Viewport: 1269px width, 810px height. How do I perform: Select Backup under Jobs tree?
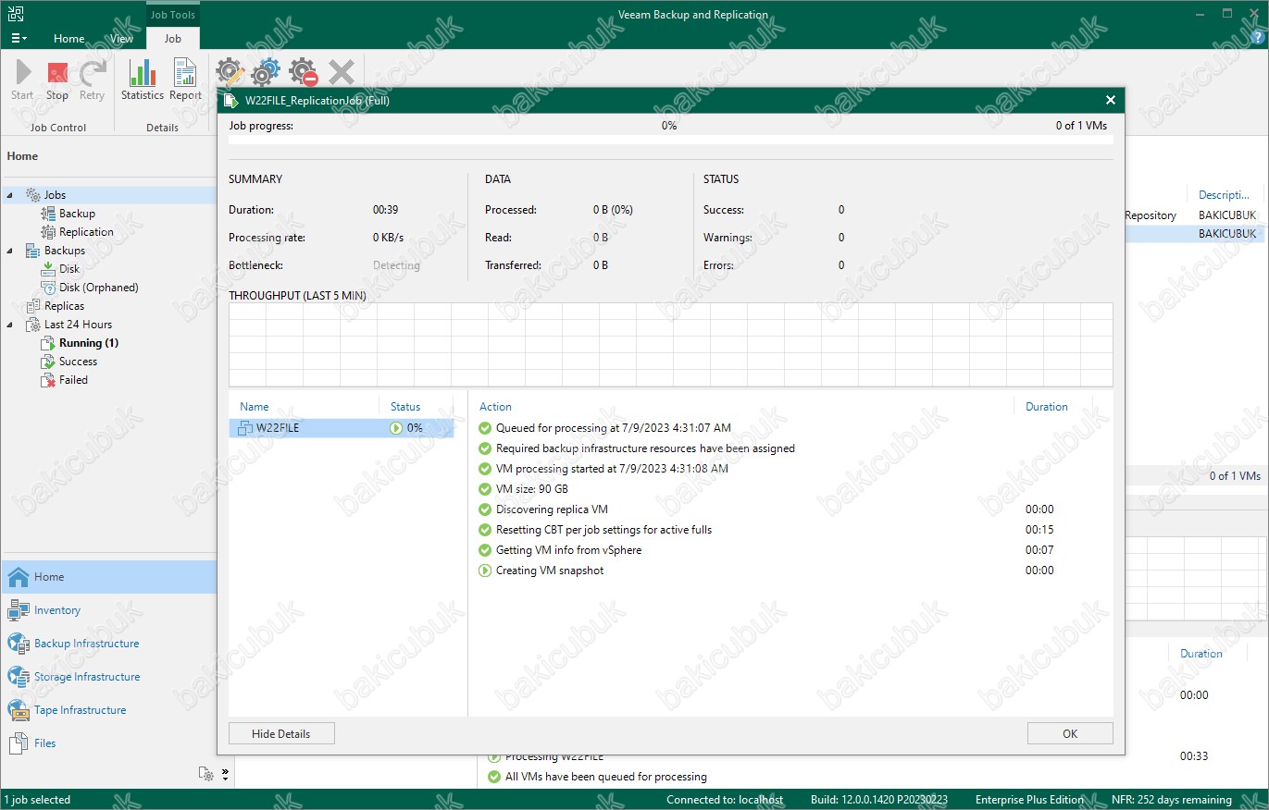pos(77,214)
